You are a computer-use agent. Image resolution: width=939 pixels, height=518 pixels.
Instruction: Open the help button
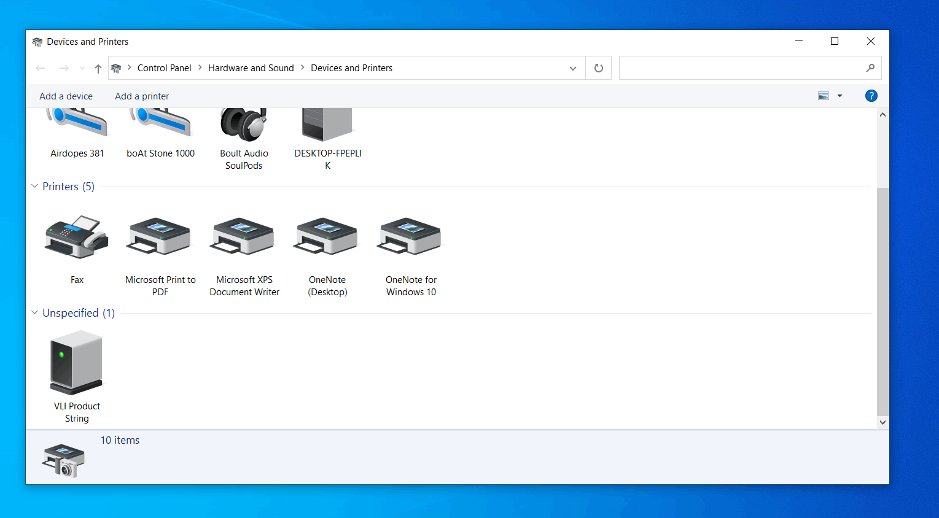[x=871, y=96]
